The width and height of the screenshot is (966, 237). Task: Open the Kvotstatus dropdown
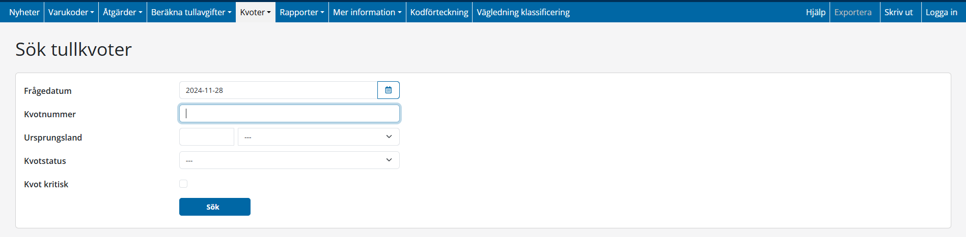(289, 160)
